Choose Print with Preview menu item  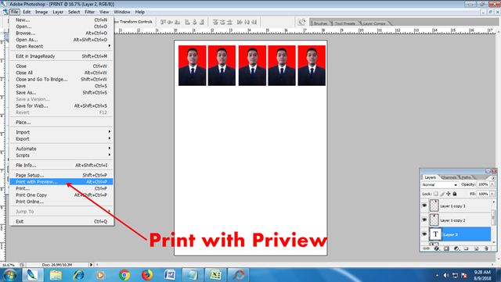pyautogui.click(x=61, y=182)
